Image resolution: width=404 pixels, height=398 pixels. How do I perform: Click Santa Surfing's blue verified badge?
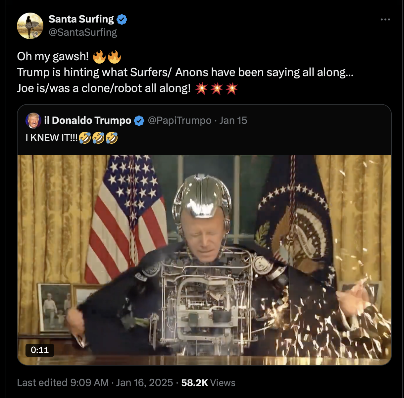(122, 20)
